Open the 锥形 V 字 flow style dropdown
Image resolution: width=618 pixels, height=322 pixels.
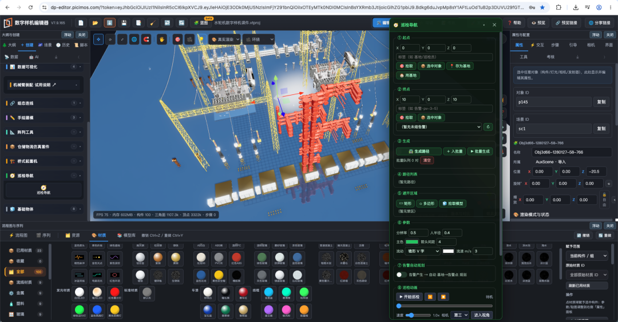point(423,251)
